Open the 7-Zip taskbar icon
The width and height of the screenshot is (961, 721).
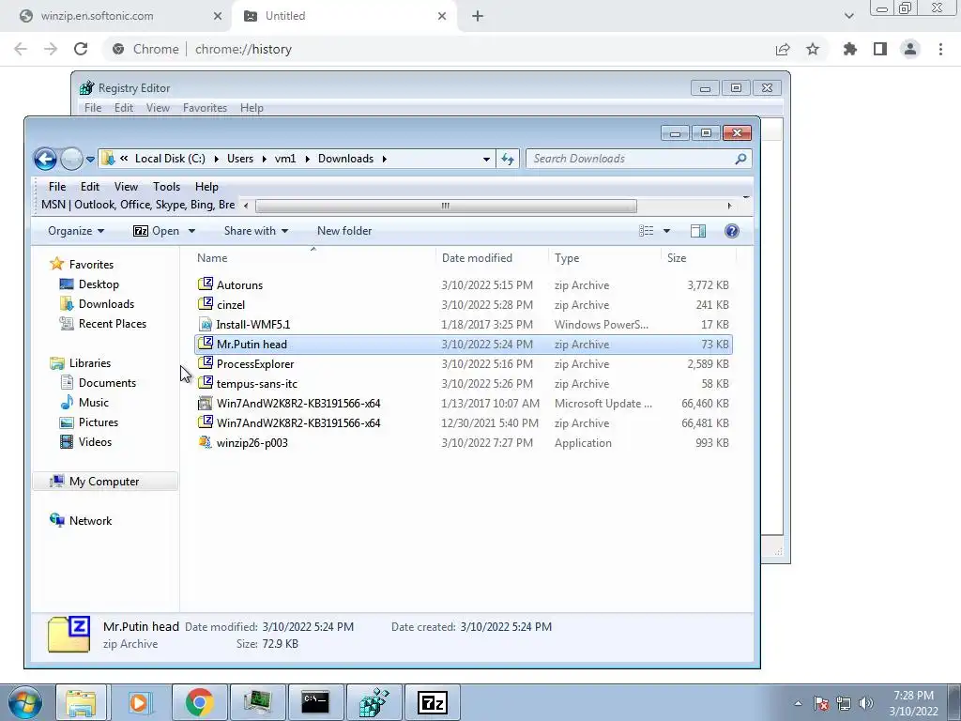(x=432, y=702)
